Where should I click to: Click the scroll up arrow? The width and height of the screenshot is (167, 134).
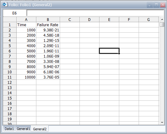click(x=162, y=19)
